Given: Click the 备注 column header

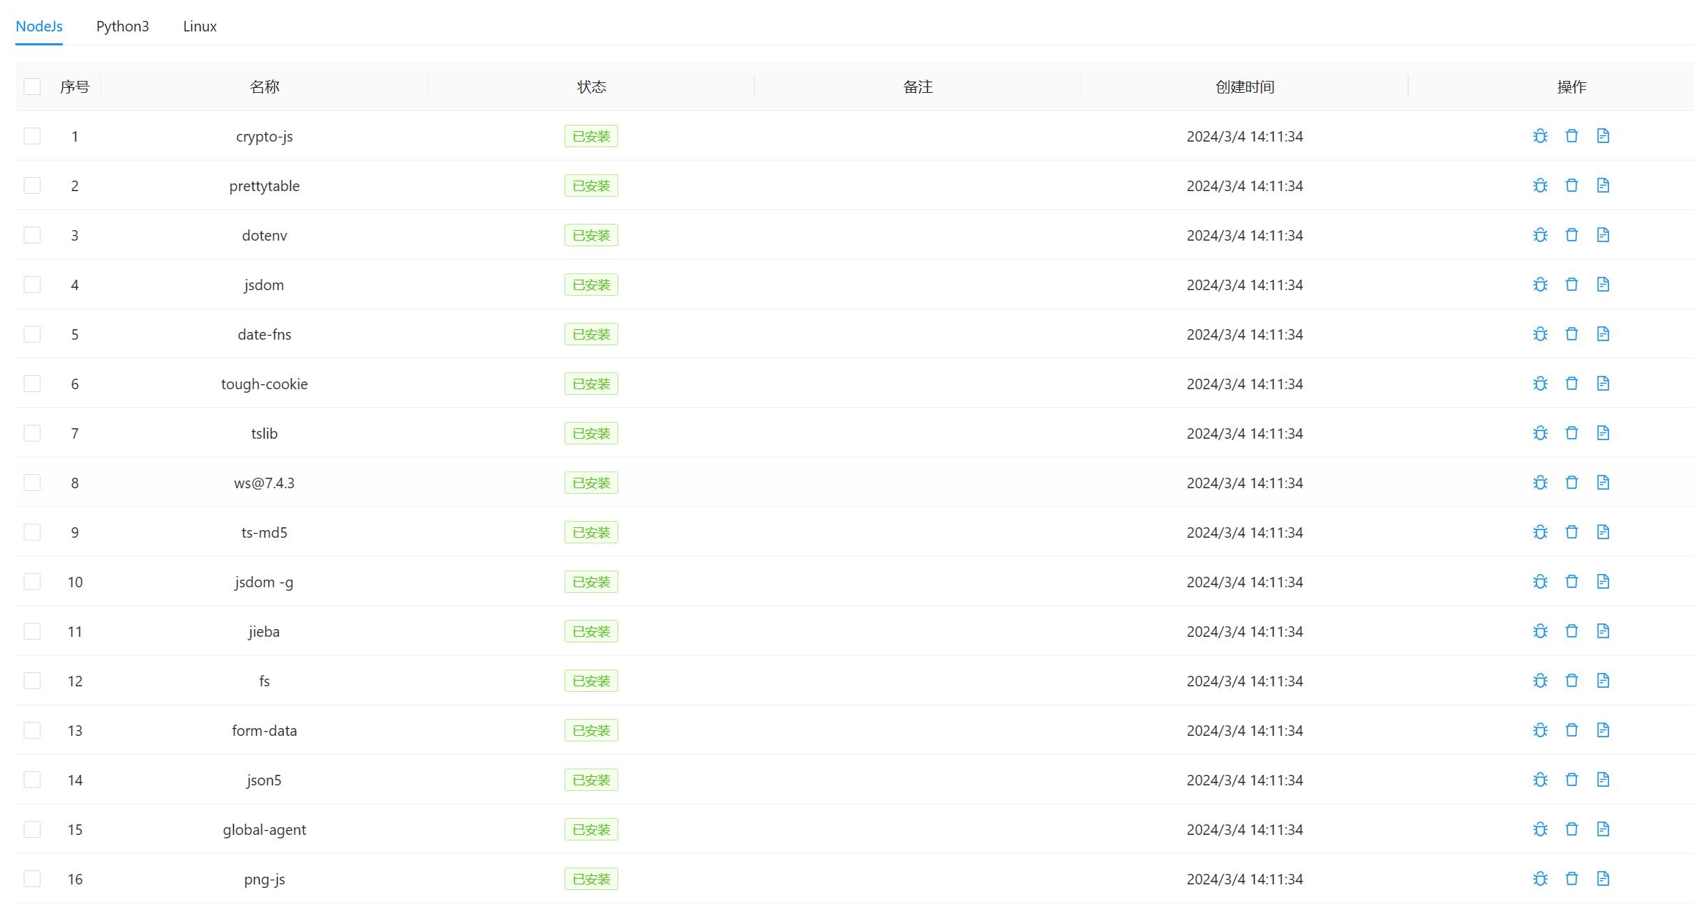Looking at the screenshot, I should pyautogui.click(x=918, y=86).
